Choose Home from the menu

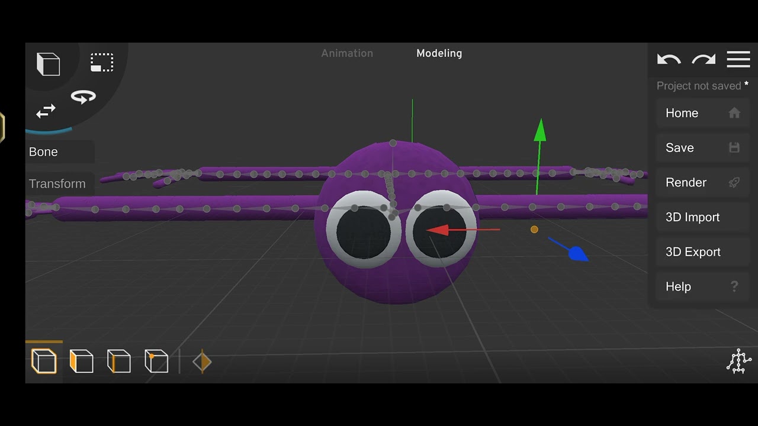pos(702,113)
